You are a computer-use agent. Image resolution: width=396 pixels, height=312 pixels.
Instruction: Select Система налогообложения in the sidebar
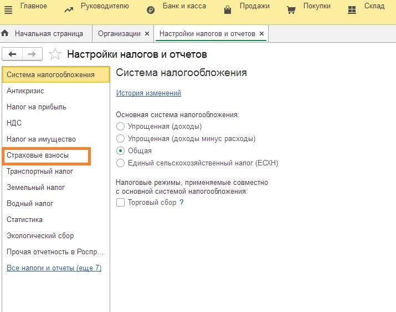click(x=56, y=75)
